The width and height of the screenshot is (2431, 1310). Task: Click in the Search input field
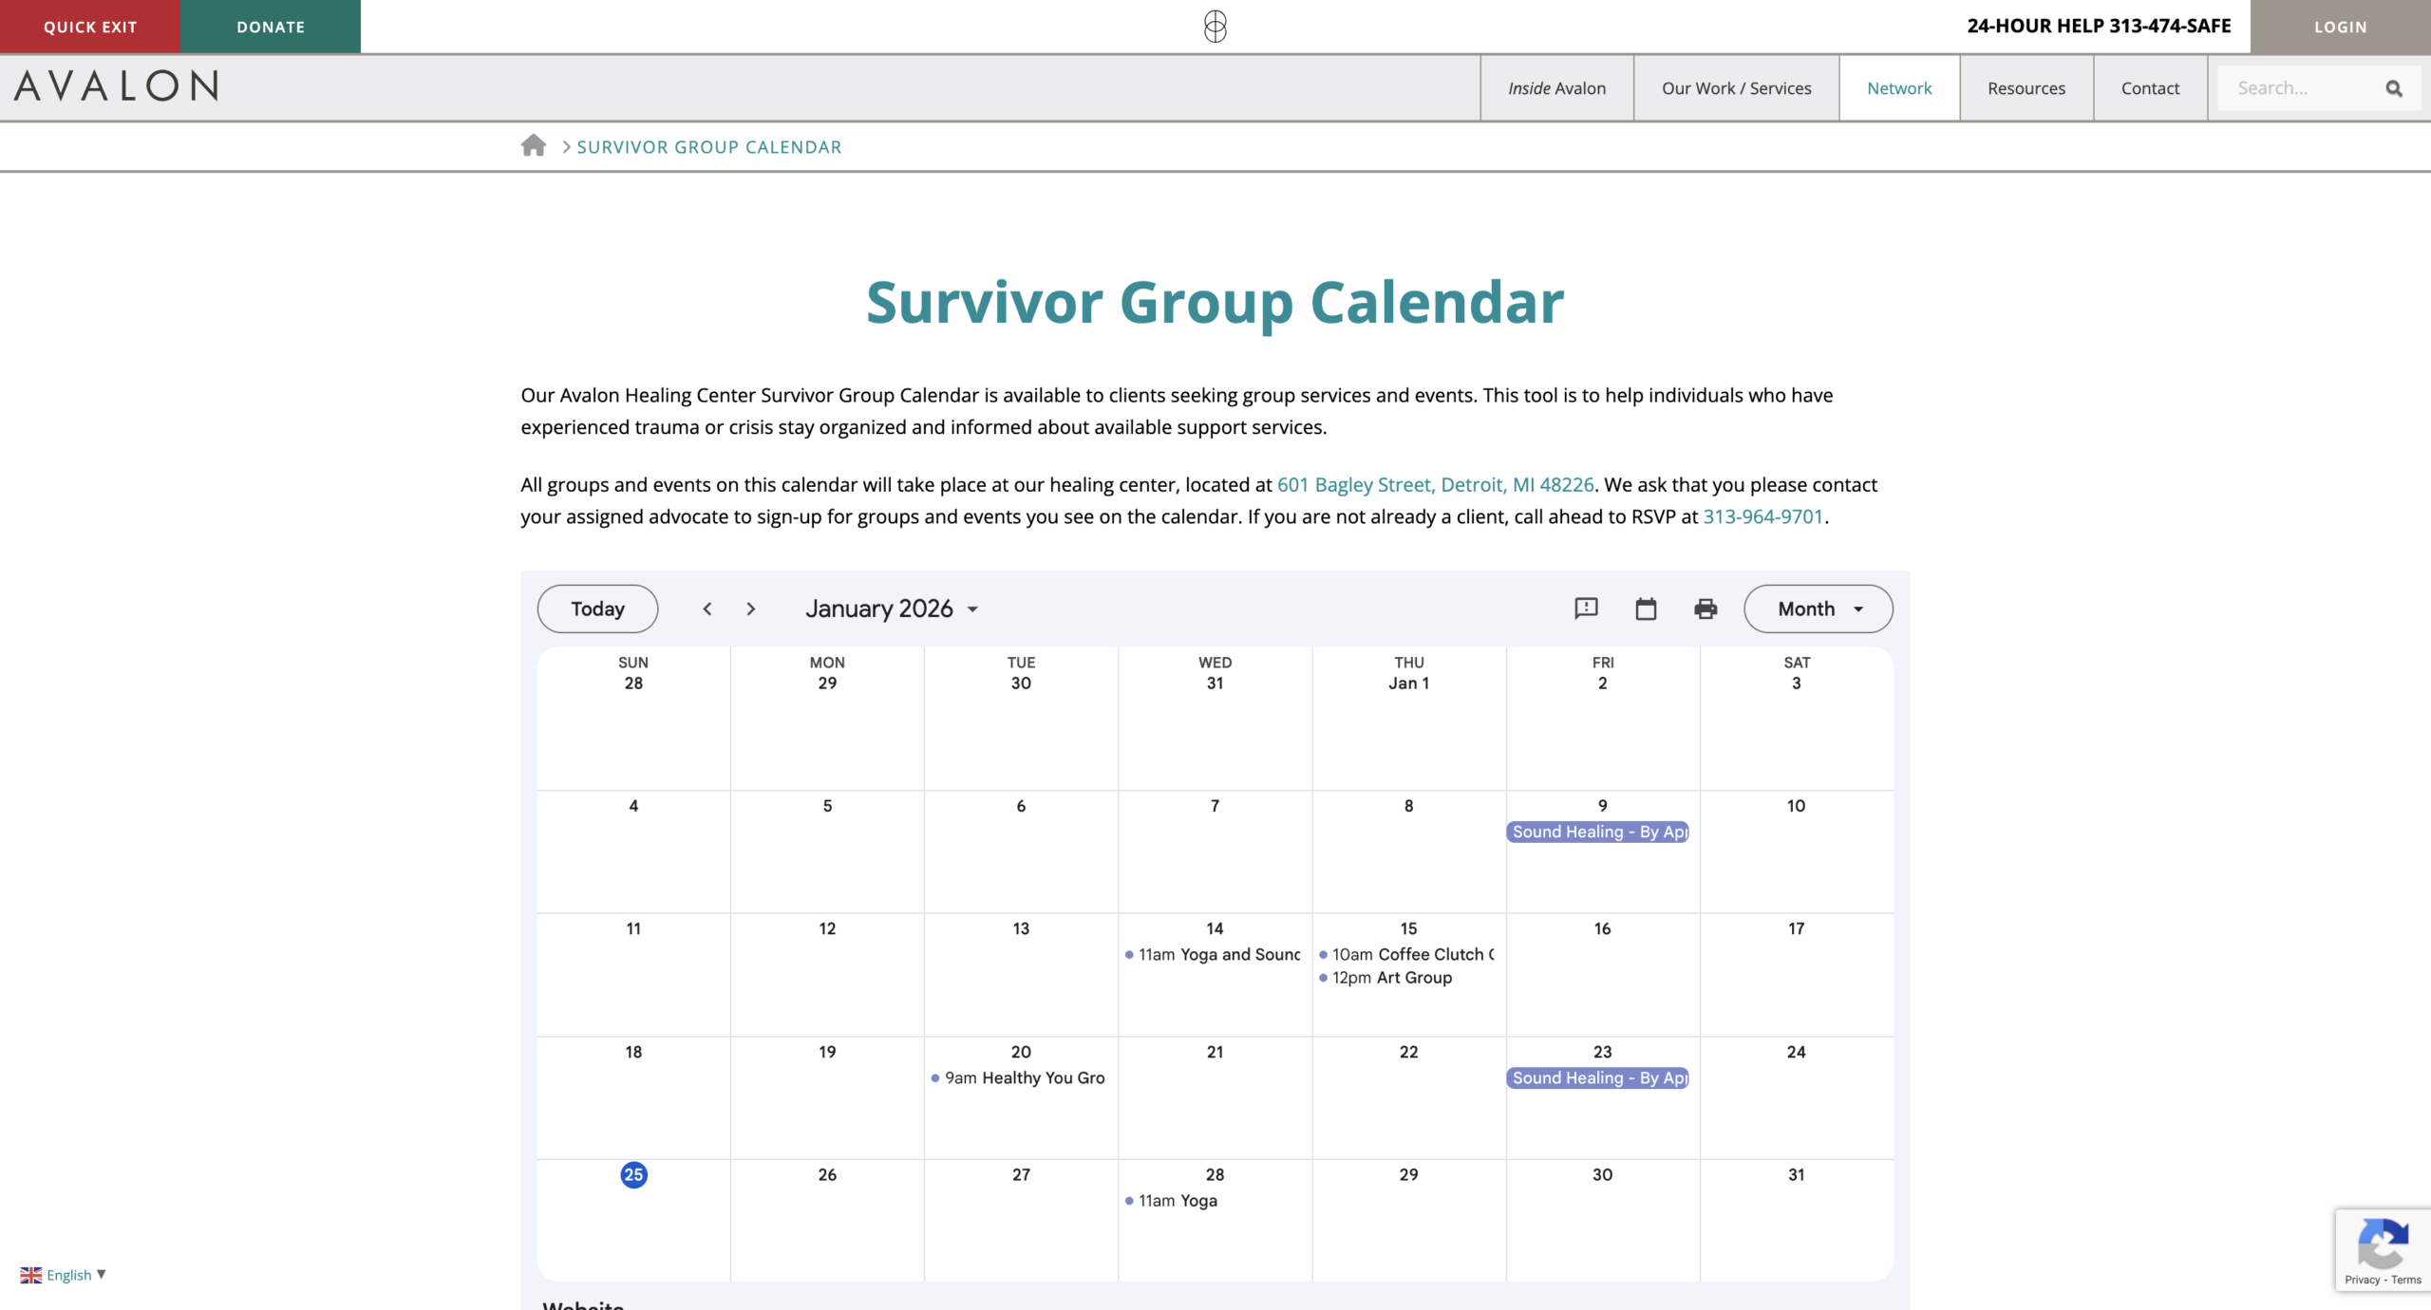click(x=2298, y=88)
